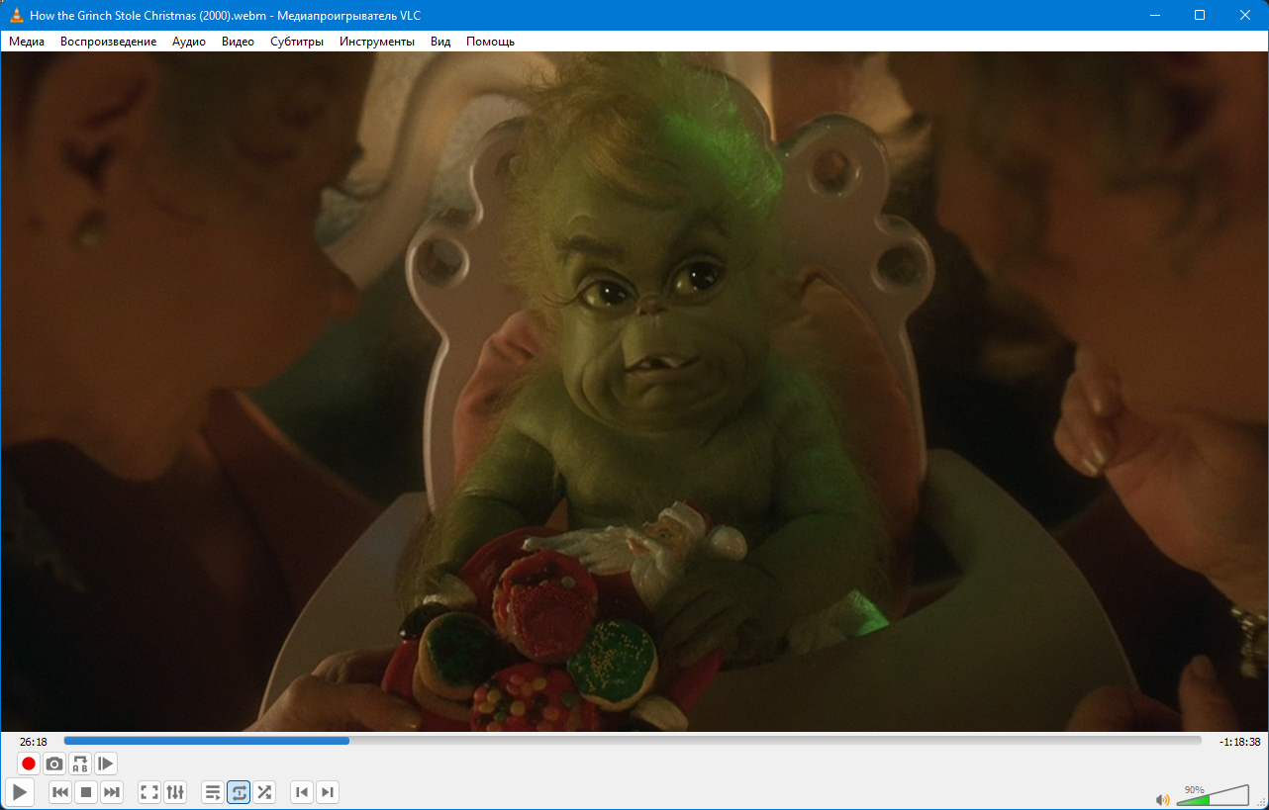1269x810 pixels.
Task: Minimize the VLC window
Action: [1154, 15]
